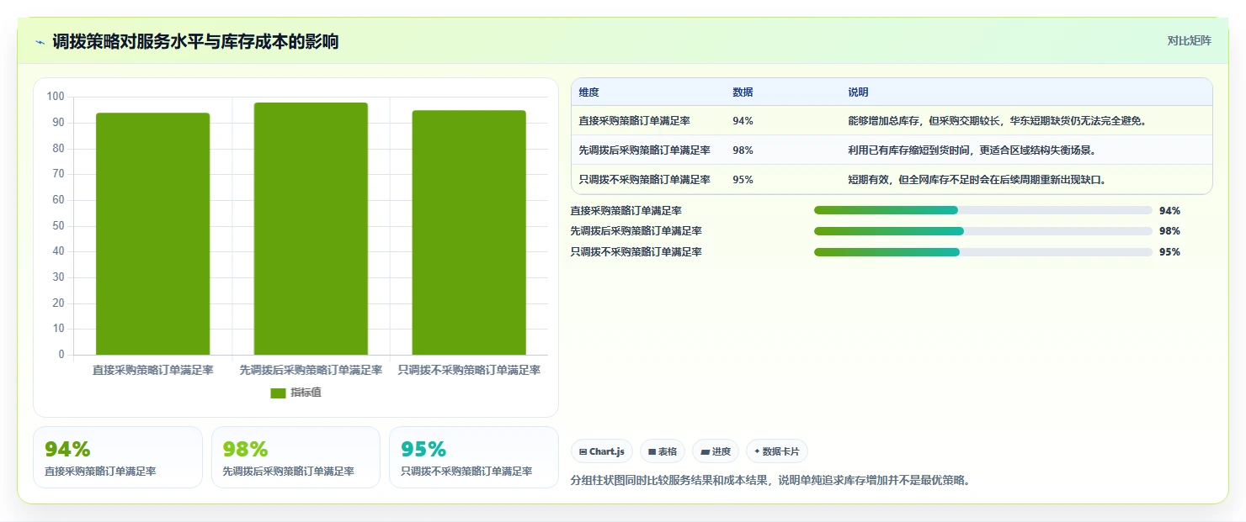Click the description starting 能够增加总库存

[x=998, y=121]
